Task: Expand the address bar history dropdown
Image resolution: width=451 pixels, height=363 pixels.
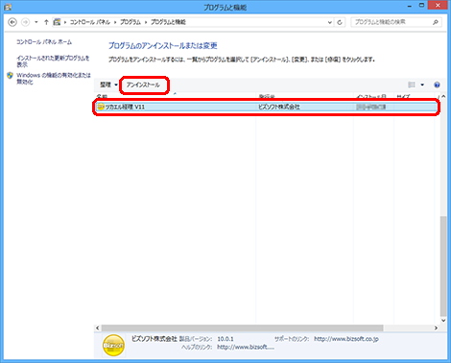Action: pos(330,22)
